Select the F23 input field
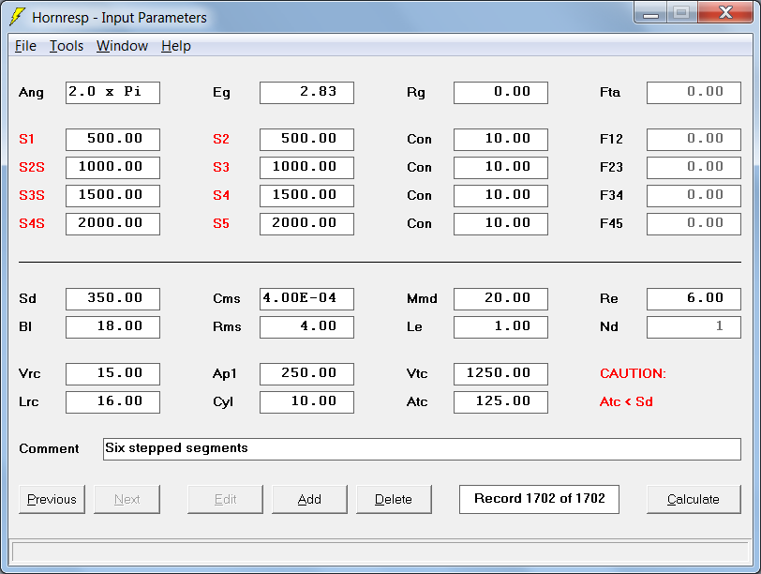The height and width of the screenshot is (574, 761). coord(694,168)
